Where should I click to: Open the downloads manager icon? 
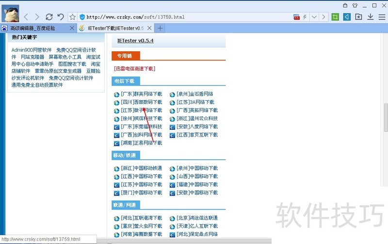tap(370, 17)
